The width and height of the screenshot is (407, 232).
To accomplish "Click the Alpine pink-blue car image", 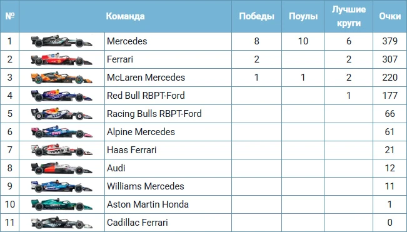I will pyautogui.click(x=61, y=132).
